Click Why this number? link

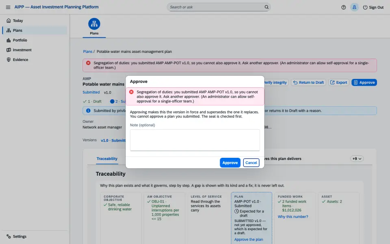click(293, 217)
